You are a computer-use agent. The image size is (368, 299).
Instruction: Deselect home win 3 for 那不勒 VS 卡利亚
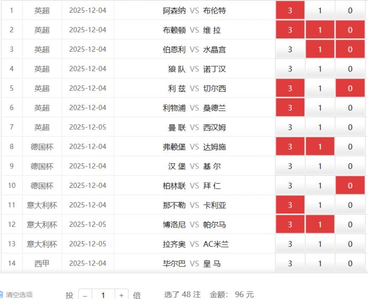point(290,205)
